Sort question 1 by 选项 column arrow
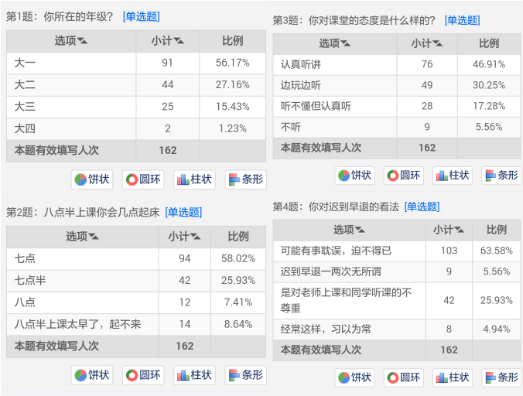The width and height of the screenshot is (523, 396). (82, 41)
